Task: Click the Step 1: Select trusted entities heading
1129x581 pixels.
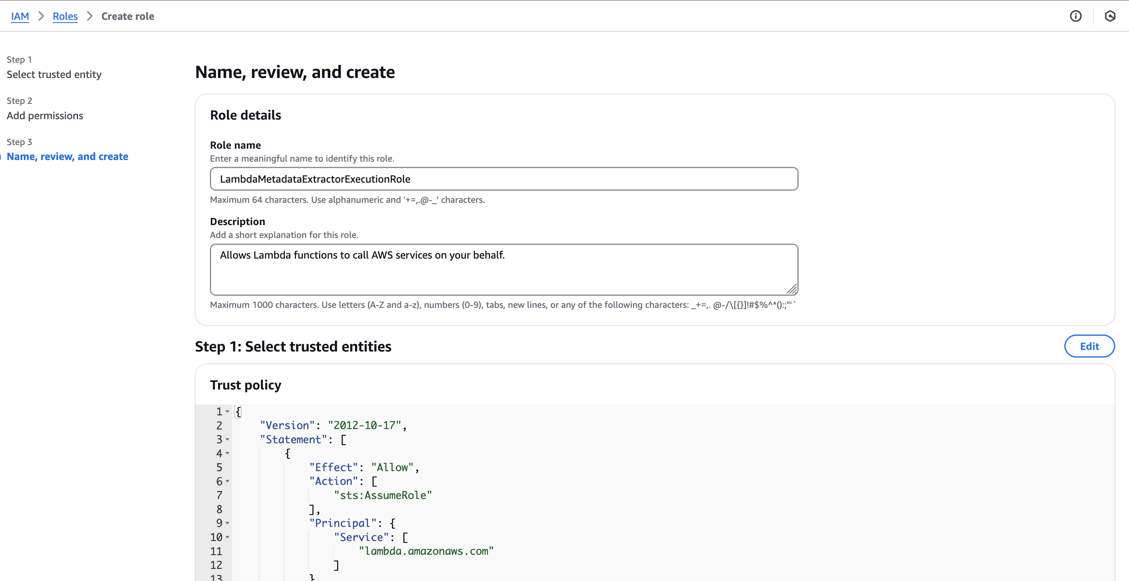Action: [x=293, y=346]
